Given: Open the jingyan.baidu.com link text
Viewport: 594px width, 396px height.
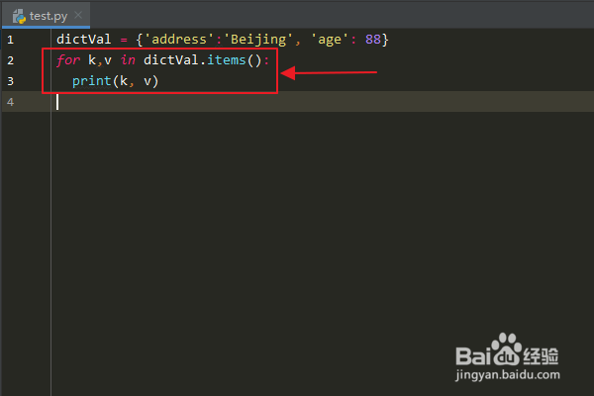Looking at the screenshot, I should pos(508,375).
